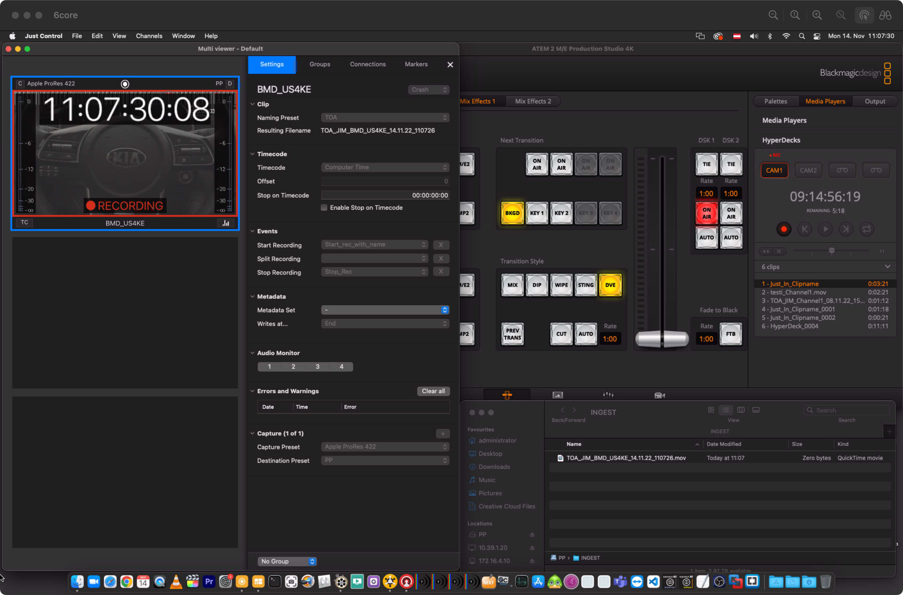The height and width of the screenshot is (595, 903).
Task: Open the Crash mode dropdown
Action: [x=429, y=90]
